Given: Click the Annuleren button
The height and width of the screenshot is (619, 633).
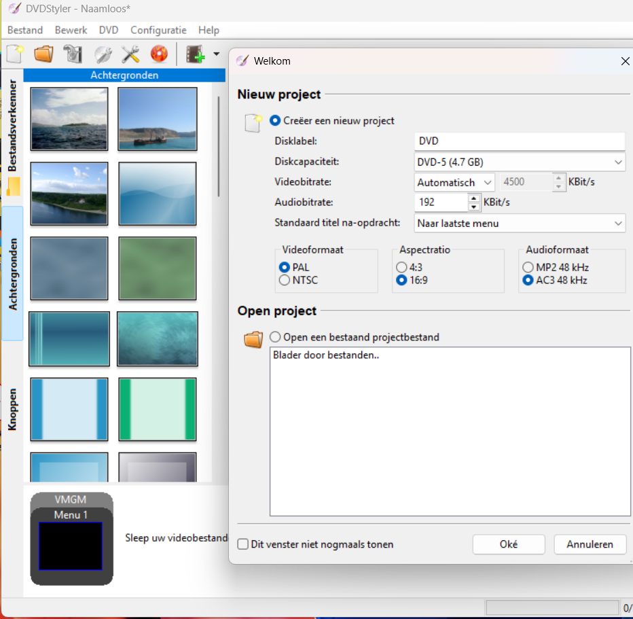Looking at the screenshot, I should pyautogui.click(x=589, y=544).
